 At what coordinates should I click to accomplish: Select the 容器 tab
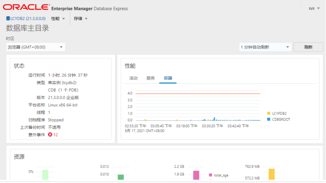(x=168, y=78)
